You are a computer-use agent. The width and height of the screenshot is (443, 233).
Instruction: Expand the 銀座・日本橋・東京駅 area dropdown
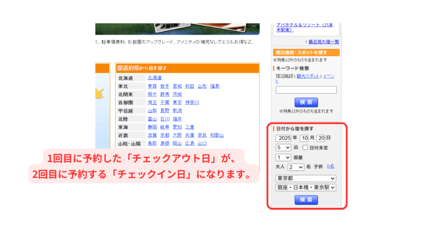(x=306, y=188)
